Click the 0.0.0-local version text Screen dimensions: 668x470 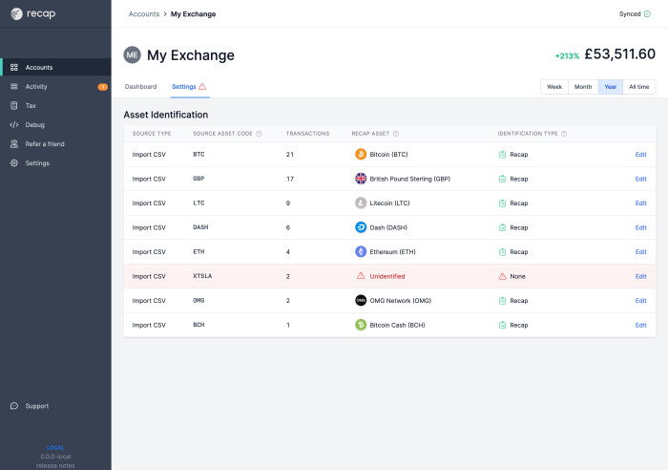(55, 457)
